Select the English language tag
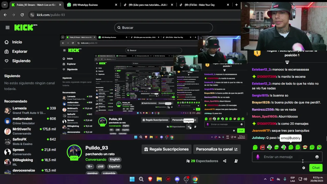Screen dimensions: 327x184 point(115,159)
